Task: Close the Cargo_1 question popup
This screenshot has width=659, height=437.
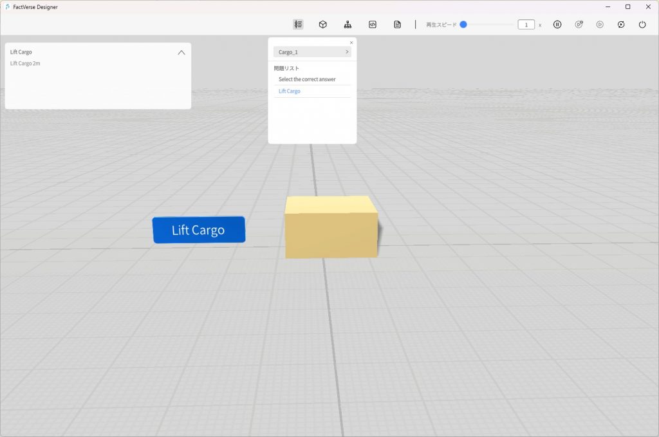Action: (x=351, y=42)
